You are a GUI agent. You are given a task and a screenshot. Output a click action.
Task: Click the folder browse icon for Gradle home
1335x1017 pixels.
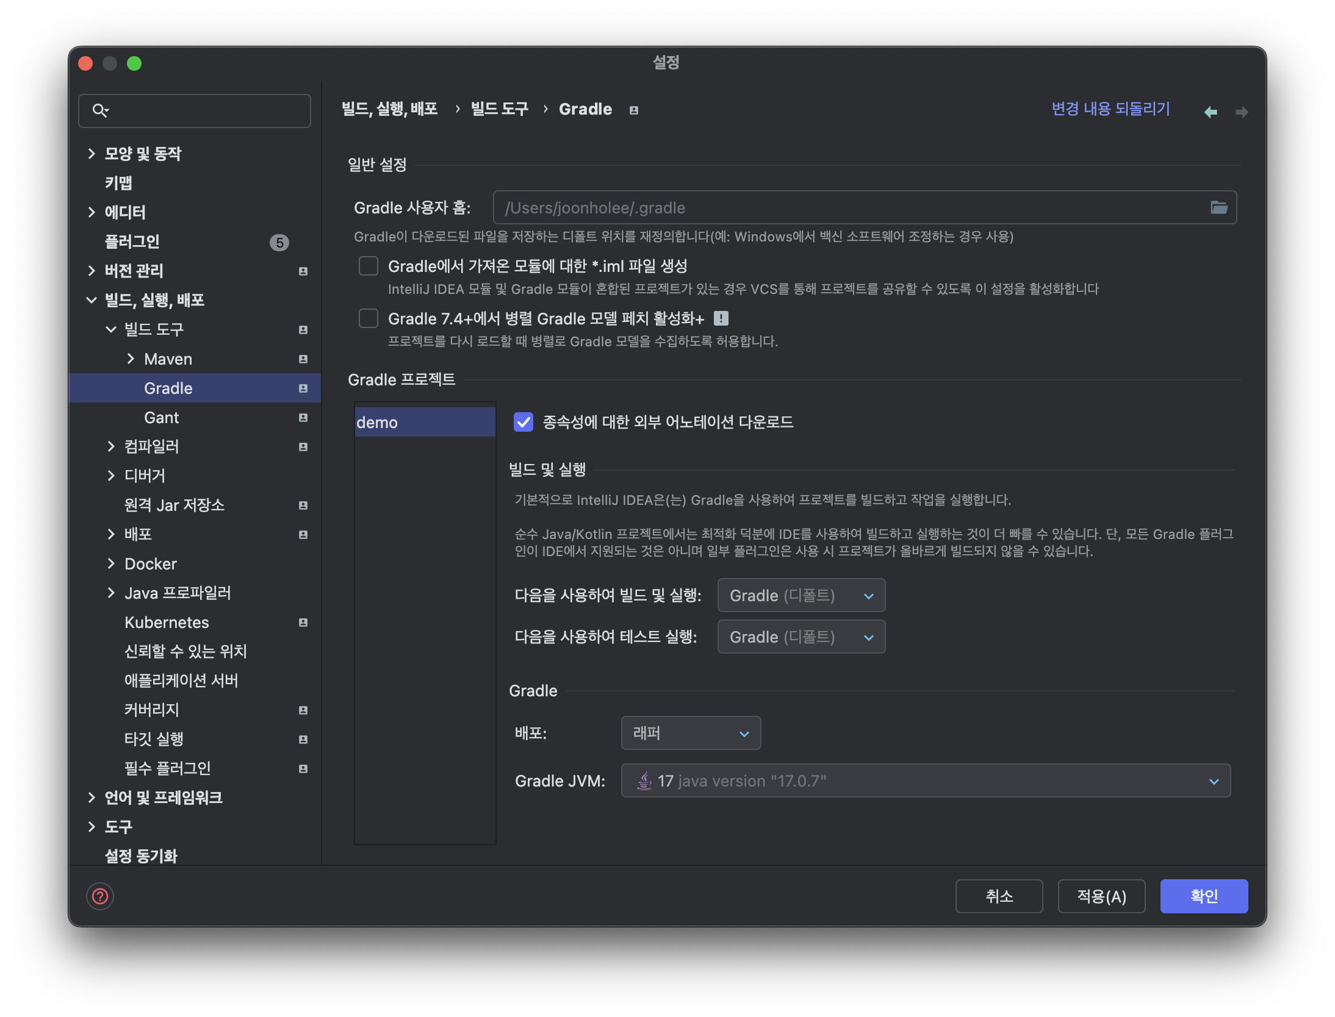click(x=1218, y=208)
